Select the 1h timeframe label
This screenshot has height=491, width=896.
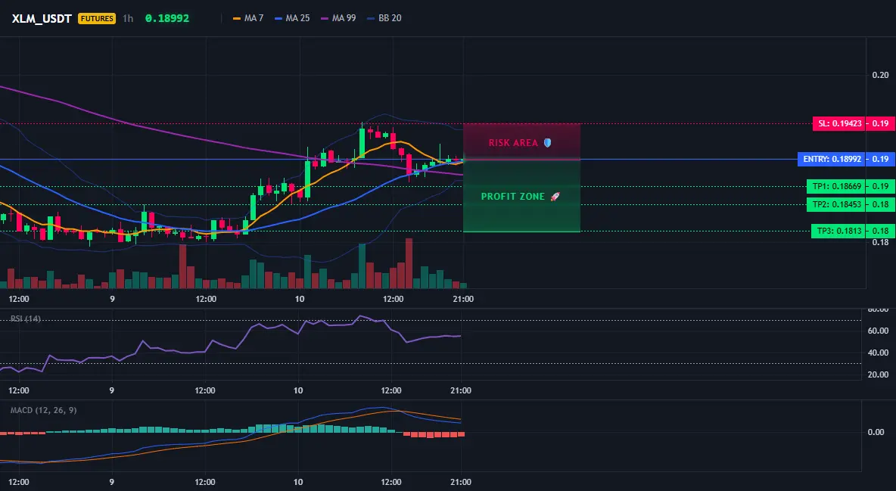click(x=128, y=18)
